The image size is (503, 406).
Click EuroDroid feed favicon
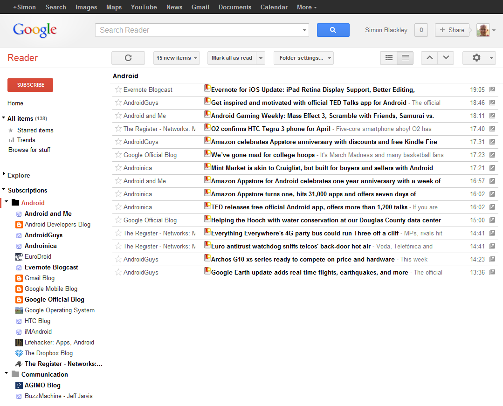19,257
